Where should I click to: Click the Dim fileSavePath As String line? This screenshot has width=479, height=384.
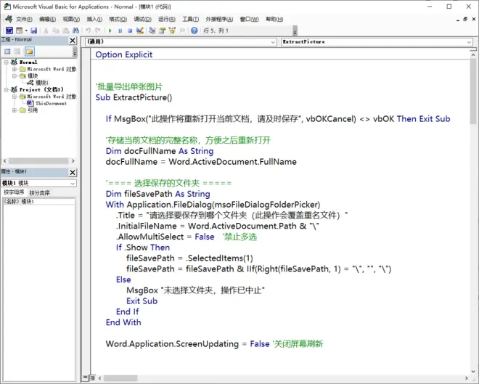click(x=158, y=194)
